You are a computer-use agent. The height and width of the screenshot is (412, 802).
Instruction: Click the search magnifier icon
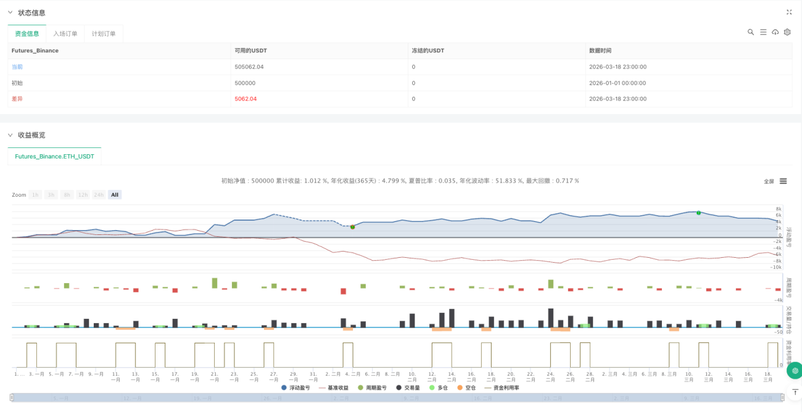pos(751,32)
